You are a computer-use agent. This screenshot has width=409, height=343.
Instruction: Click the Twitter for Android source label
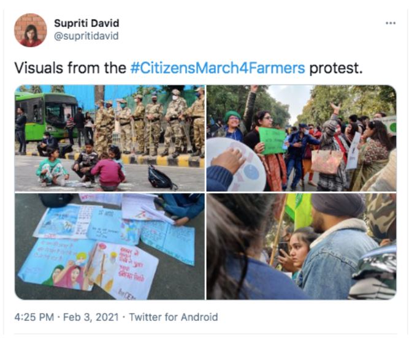tap(174, 317)
